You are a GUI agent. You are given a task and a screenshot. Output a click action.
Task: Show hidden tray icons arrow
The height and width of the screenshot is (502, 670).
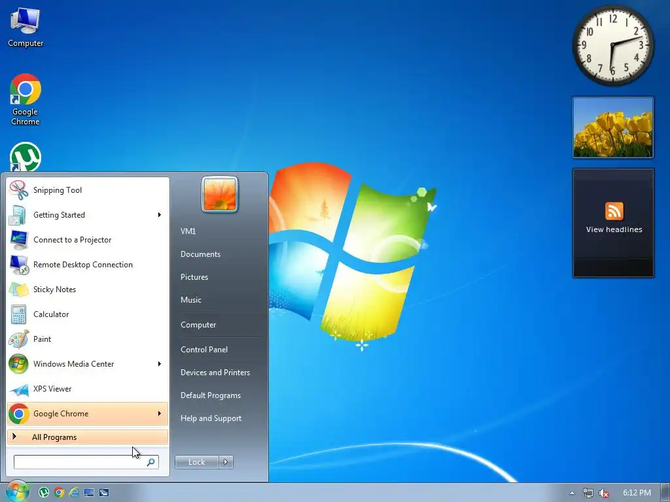572,493
